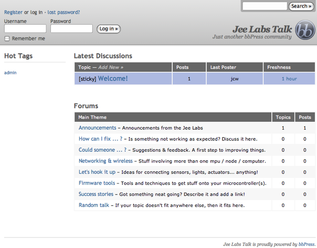Click Add New topic link
The height and width of the screenshot is (248, 317).
coord(111,67)
